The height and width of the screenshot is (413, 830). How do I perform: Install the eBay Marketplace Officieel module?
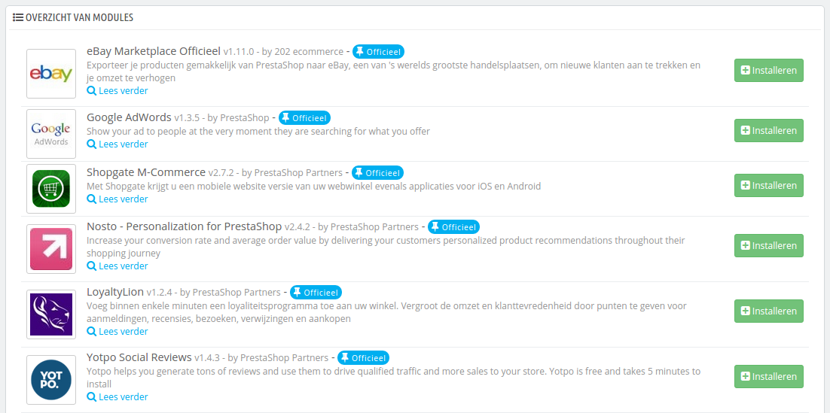point(768,70)
